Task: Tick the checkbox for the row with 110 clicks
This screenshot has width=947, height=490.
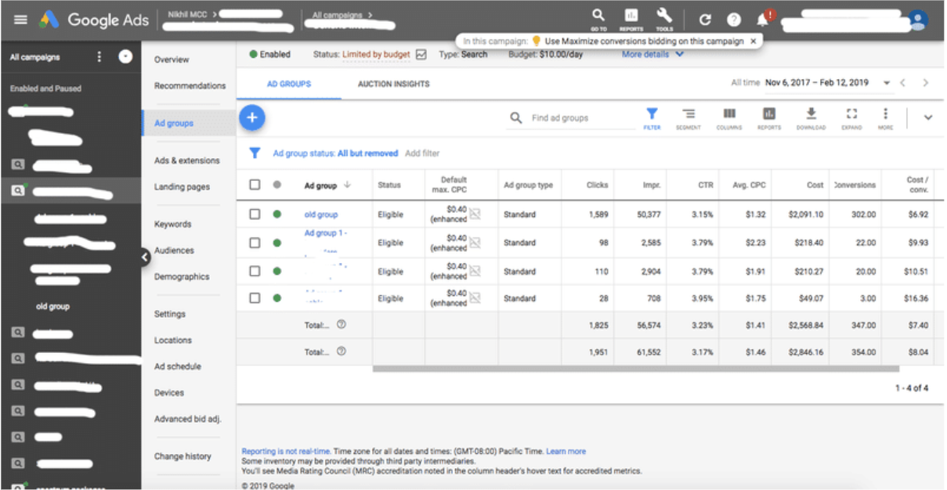Action: coord(255,271)
